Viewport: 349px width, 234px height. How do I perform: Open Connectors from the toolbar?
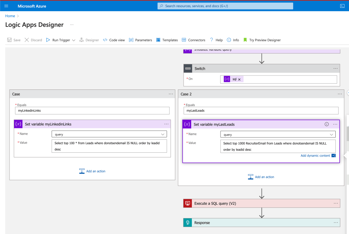tap(194, 40)
